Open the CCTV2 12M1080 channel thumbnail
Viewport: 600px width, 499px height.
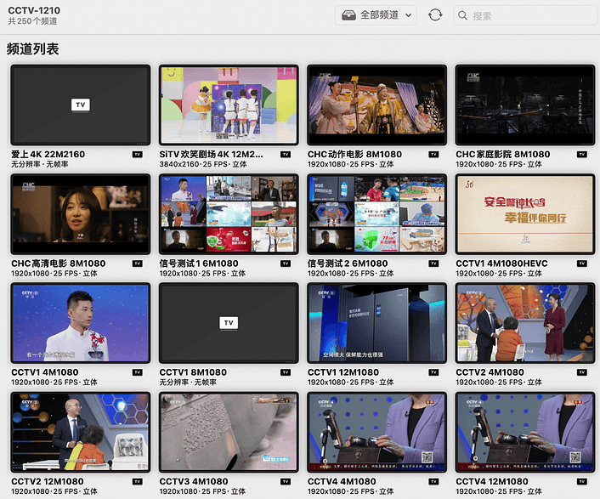[81, 432]
